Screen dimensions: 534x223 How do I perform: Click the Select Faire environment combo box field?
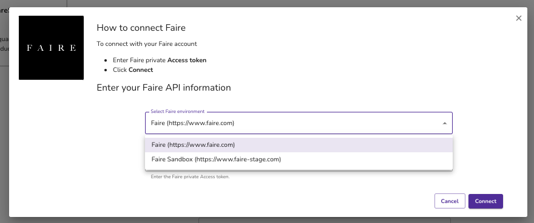299,123
